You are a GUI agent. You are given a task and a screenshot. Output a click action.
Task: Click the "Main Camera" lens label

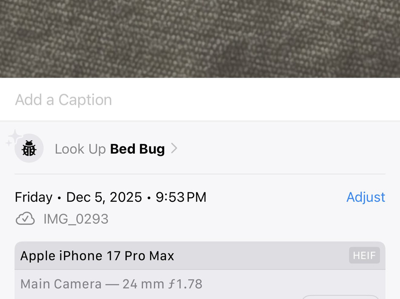[x=61, y=284]
